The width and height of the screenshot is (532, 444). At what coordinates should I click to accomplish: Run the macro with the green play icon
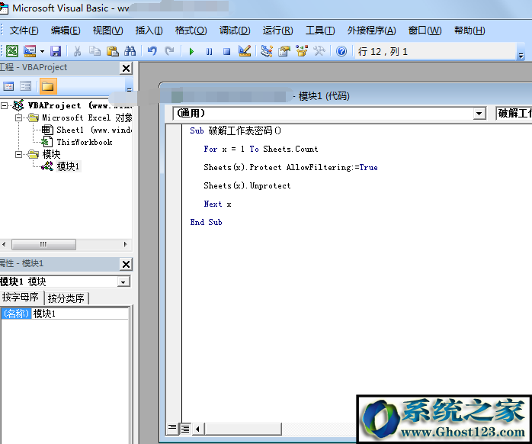[x=191, y=52]
